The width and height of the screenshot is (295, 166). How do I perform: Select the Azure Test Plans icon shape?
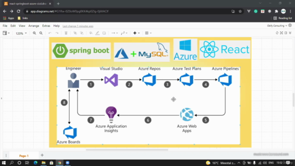point(186,80)
